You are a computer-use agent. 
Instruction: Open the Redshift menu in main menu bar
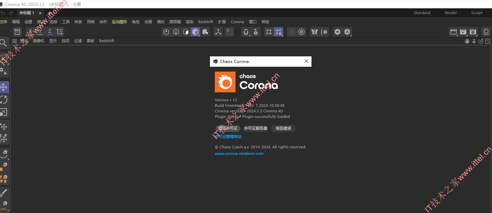[x=206, y=22]
